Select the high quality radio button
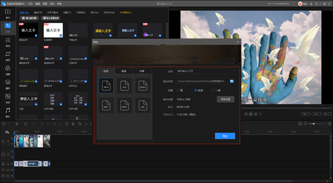Image resolution: width=333 pixels, height=183 pixels. coord(178,90)
